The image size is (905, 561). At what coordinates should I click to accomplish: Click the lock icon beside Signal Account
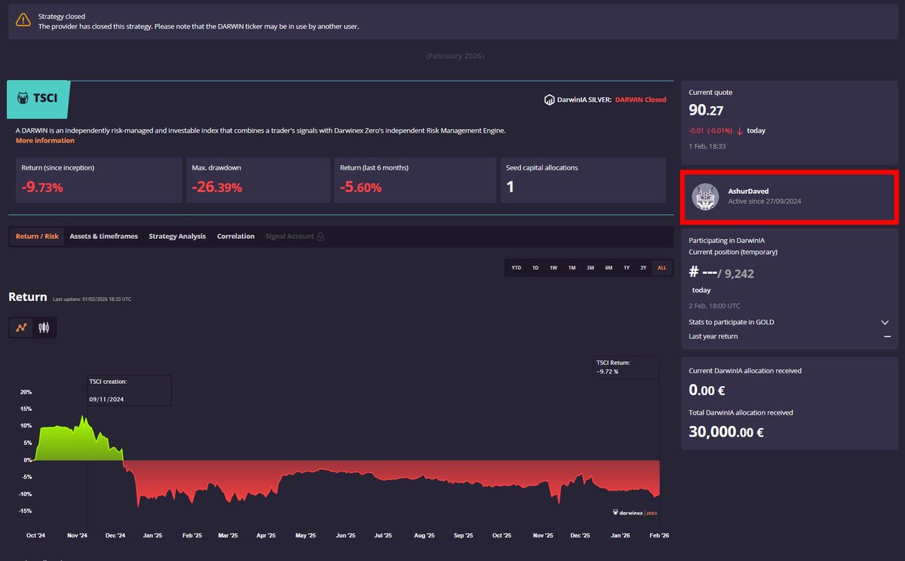tap(321, 237)
